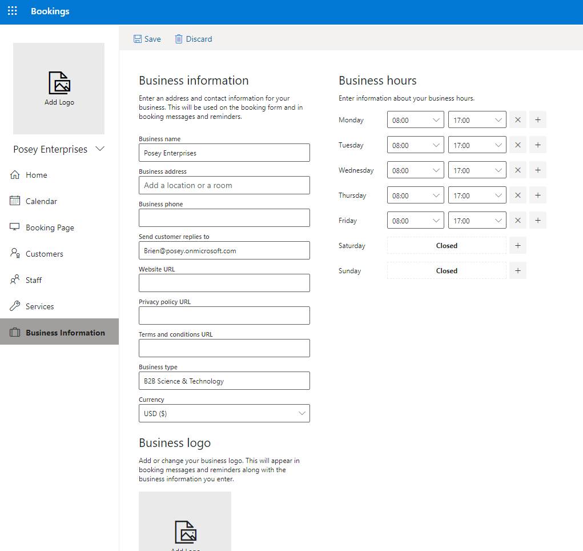
Task: Open Wednesday start time dropdown
Action: tap(415, 170)
